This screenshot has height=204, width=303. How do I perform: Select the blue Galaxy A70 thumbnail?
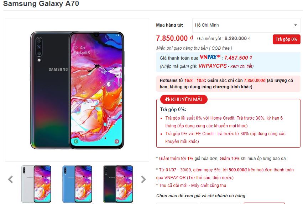(77, 184)
